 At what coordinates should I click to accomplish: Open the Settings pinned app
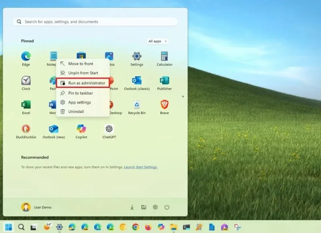click(137, 59)
